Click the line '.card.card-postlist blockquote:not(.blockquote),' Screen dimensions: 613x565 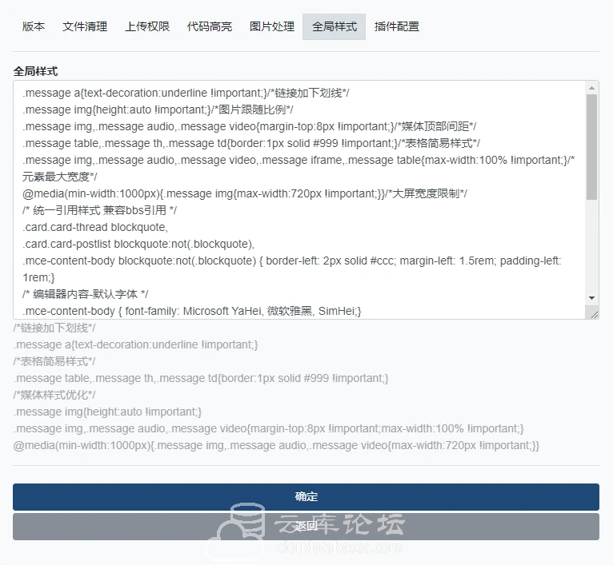pyautogui.click(x=138, y=244)
